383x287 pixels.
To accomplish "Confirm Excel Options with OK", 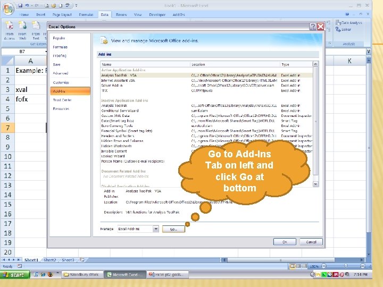I will coord(285,242).
